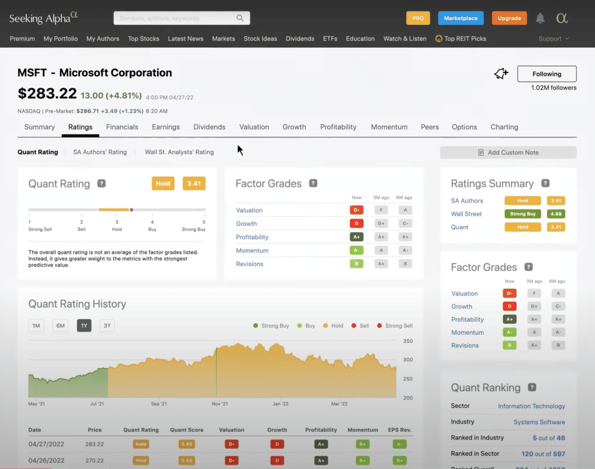Switch to the Valuation tab

254,127
